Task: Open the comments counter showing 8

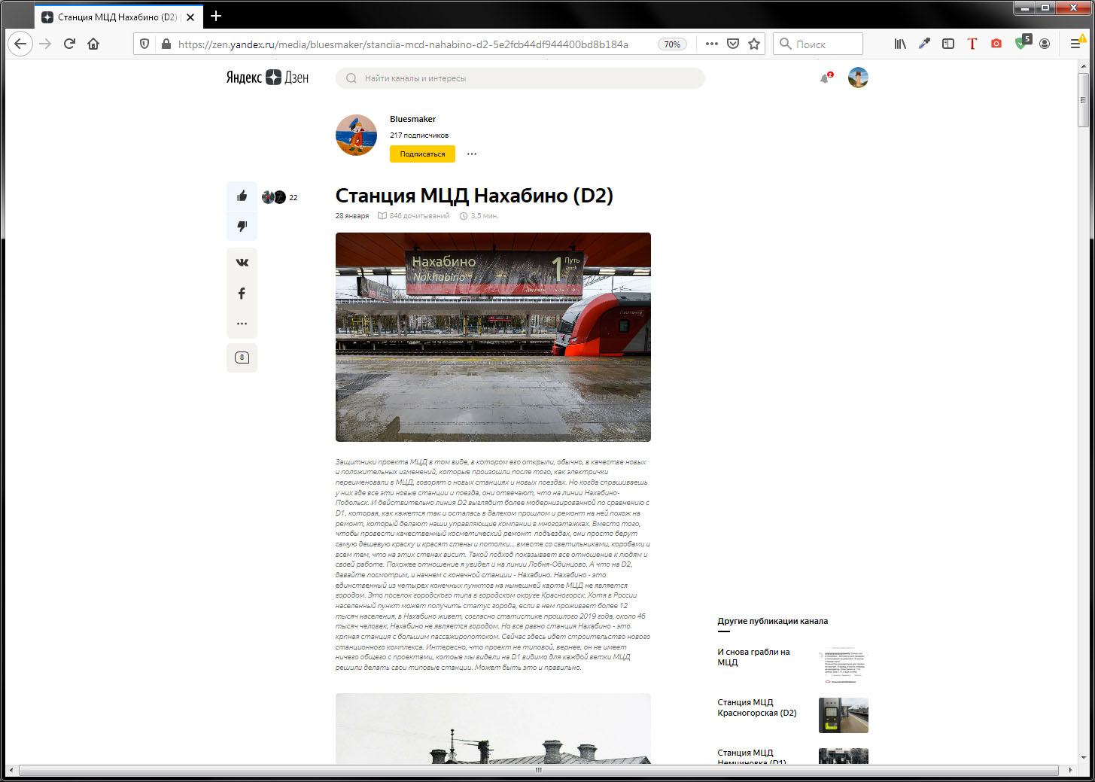Action: coord(242,358)
